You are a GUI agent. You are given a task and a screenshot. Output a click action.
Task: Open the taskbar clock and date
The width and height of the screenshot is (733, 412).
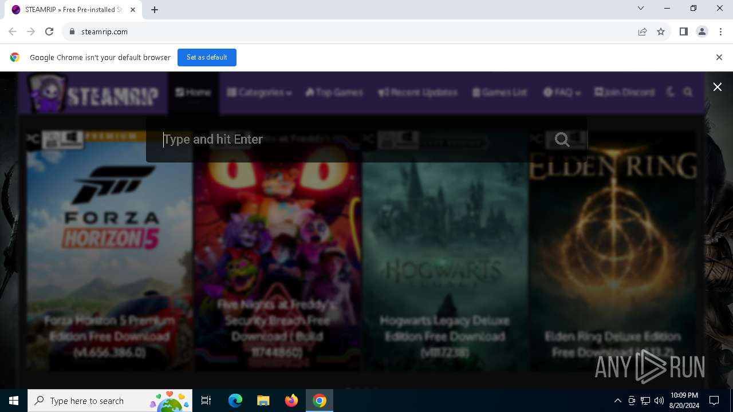684,401
